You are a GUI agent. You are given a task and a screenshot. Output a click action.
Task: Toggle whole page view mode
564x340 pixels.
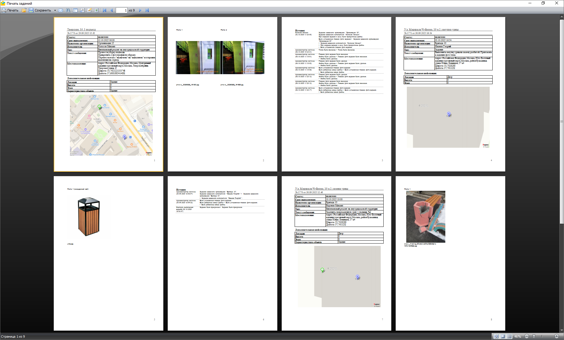(x=503, y=336)
